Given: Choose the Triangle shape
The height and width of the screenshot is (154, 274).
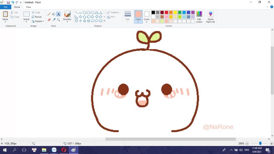Looking at the screenshot, I should [101, 13].
